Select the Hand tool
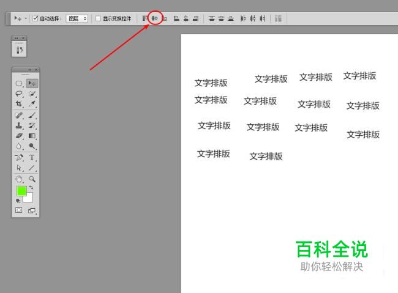Viewport: 398px width, 293px height. [x=19, y=179]
